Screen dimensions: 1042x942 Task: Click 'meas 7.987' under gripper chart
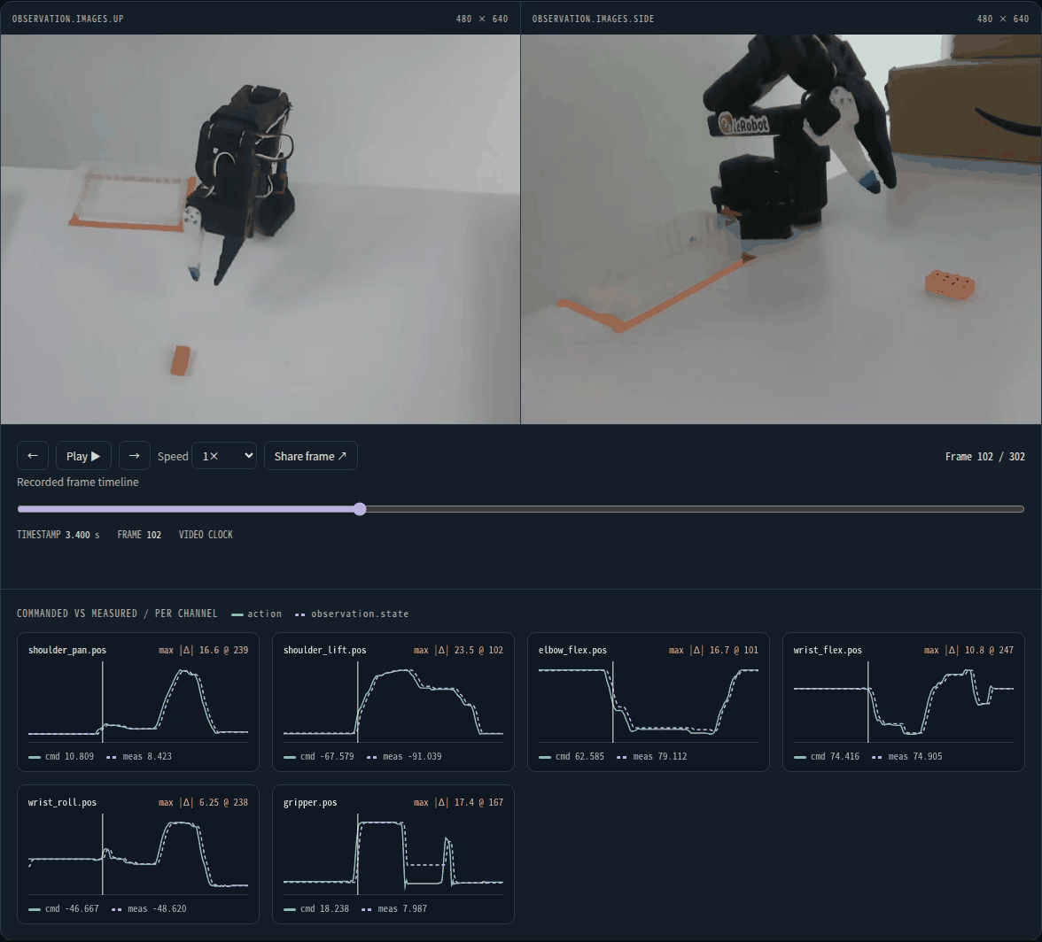tap(394, 909)
